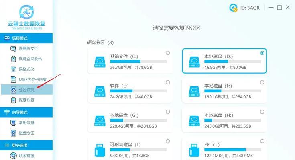Viewport: 295px width, 160px height.
Task: Click the 36.7GB可用, 共78.6GB text
Action: click(131, 67)
